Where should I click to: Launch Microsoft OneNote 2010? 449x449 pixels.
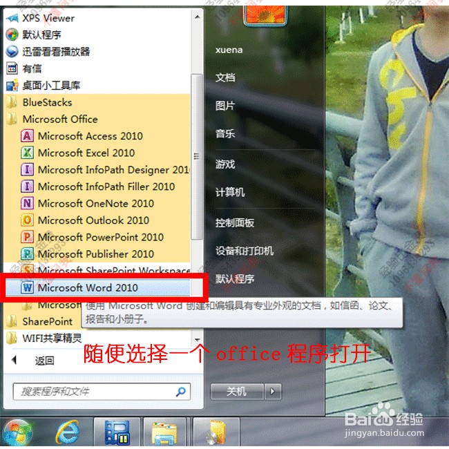point(97,204)
